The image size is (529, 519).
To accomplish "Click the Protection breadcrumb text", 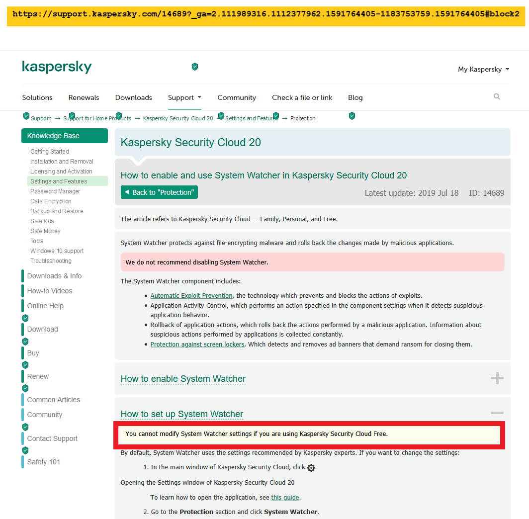I will (x=303, y=118).
